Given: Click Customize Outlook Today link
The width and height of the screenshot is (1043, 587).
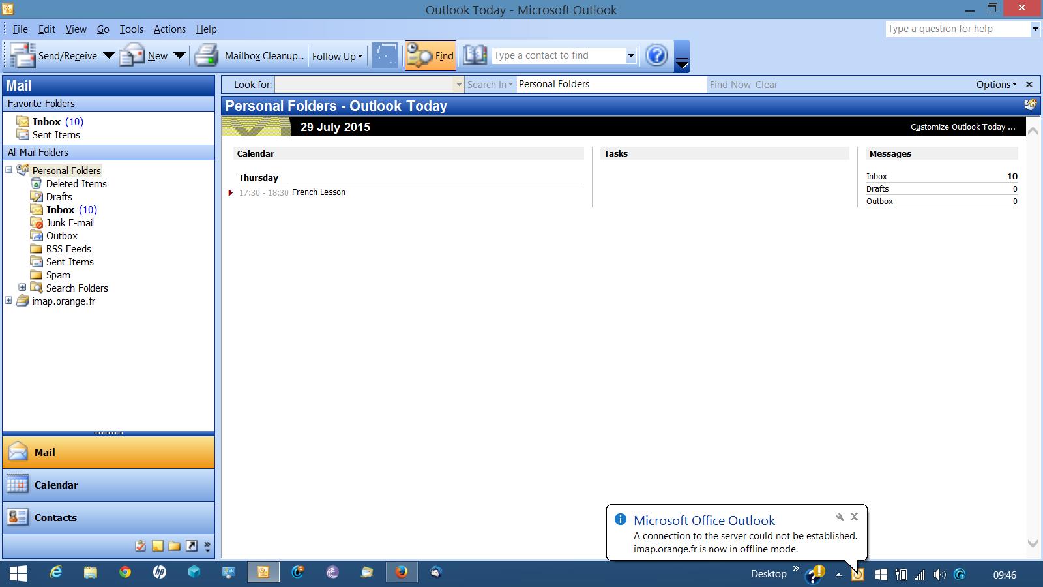Looking at the screenshot, I should click(x=963, y=127).
